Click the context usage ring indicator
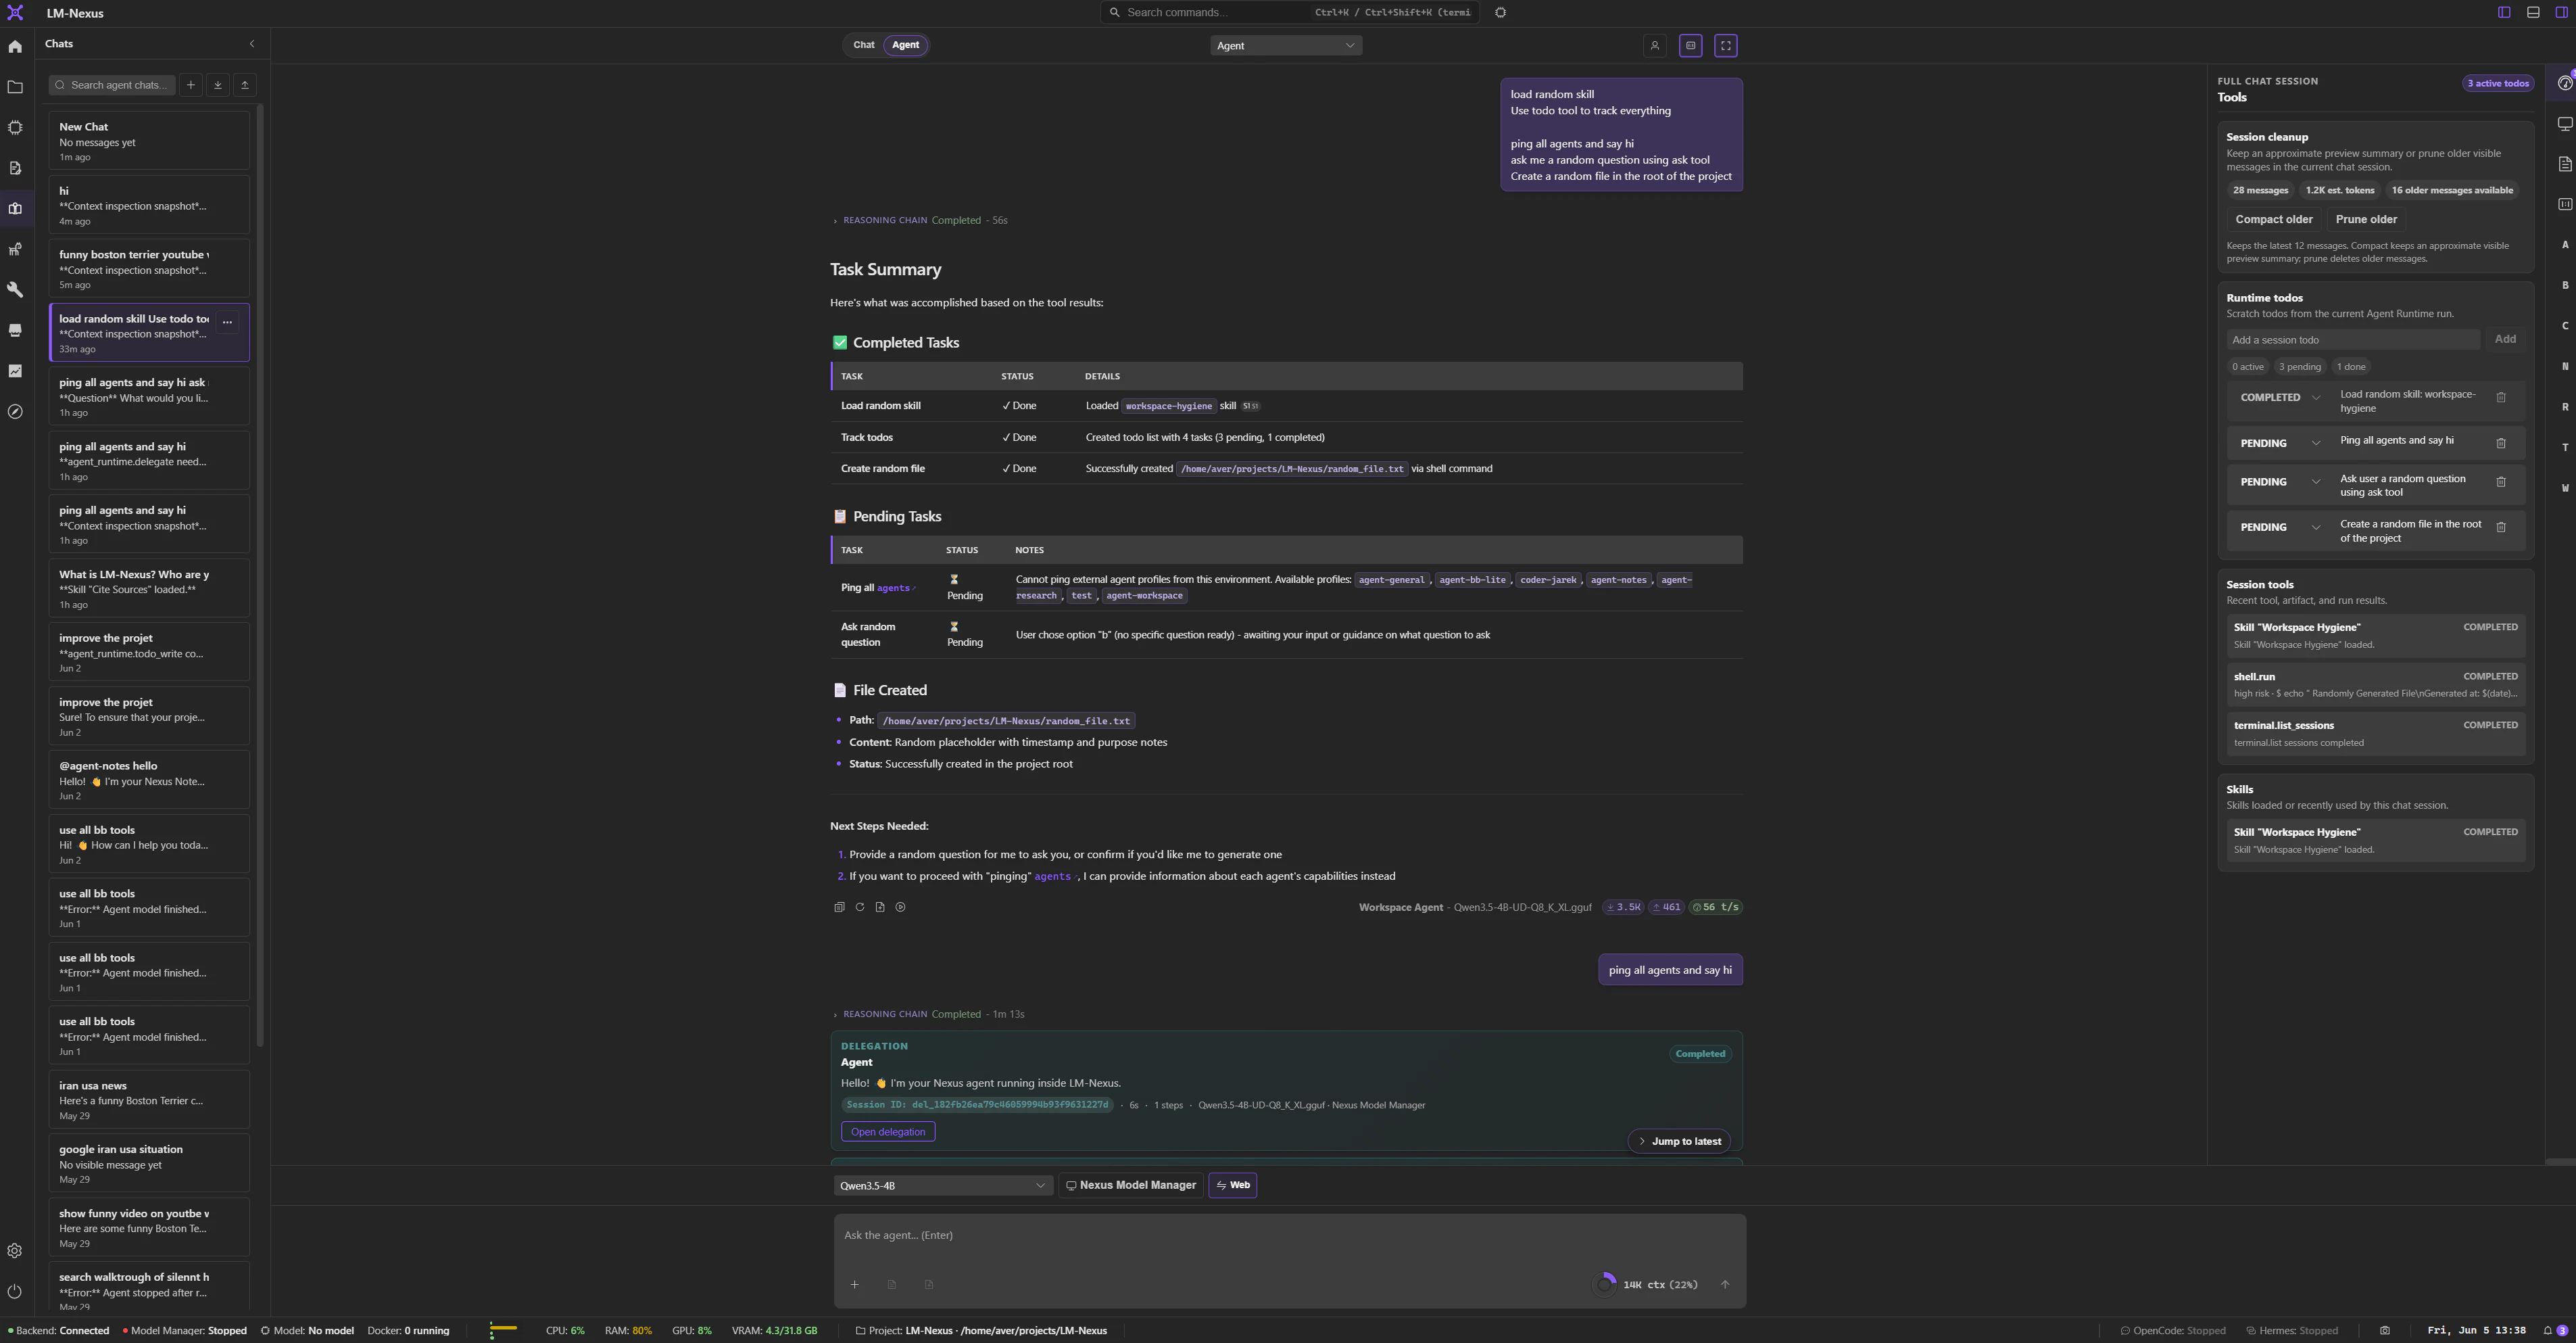The height and width of the screenshot is (1343, 2576). click(x=1605, y=1284)
